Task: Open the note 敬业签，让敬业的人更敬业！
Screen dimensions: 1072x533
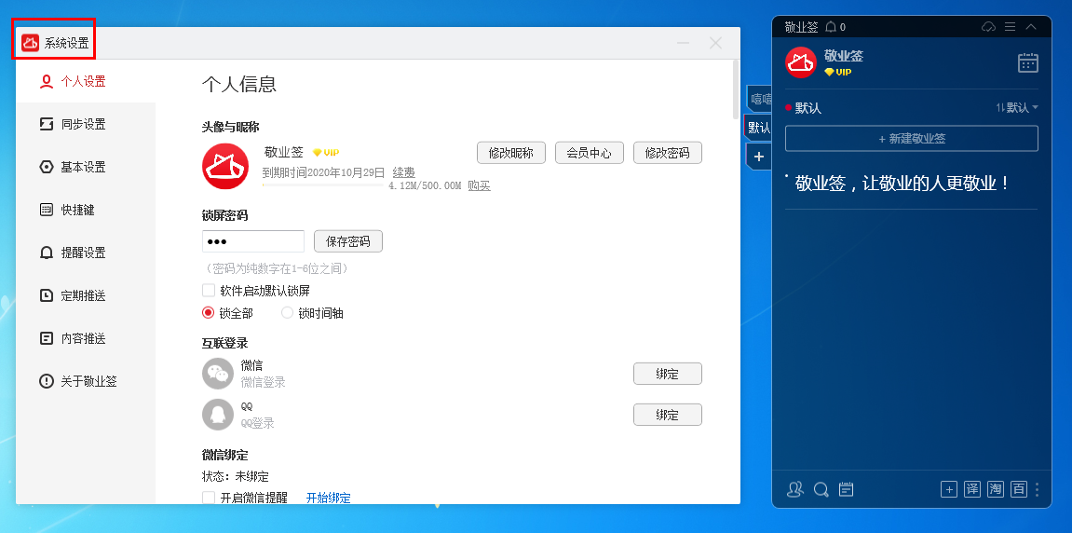Action: [x=902, y=184]
